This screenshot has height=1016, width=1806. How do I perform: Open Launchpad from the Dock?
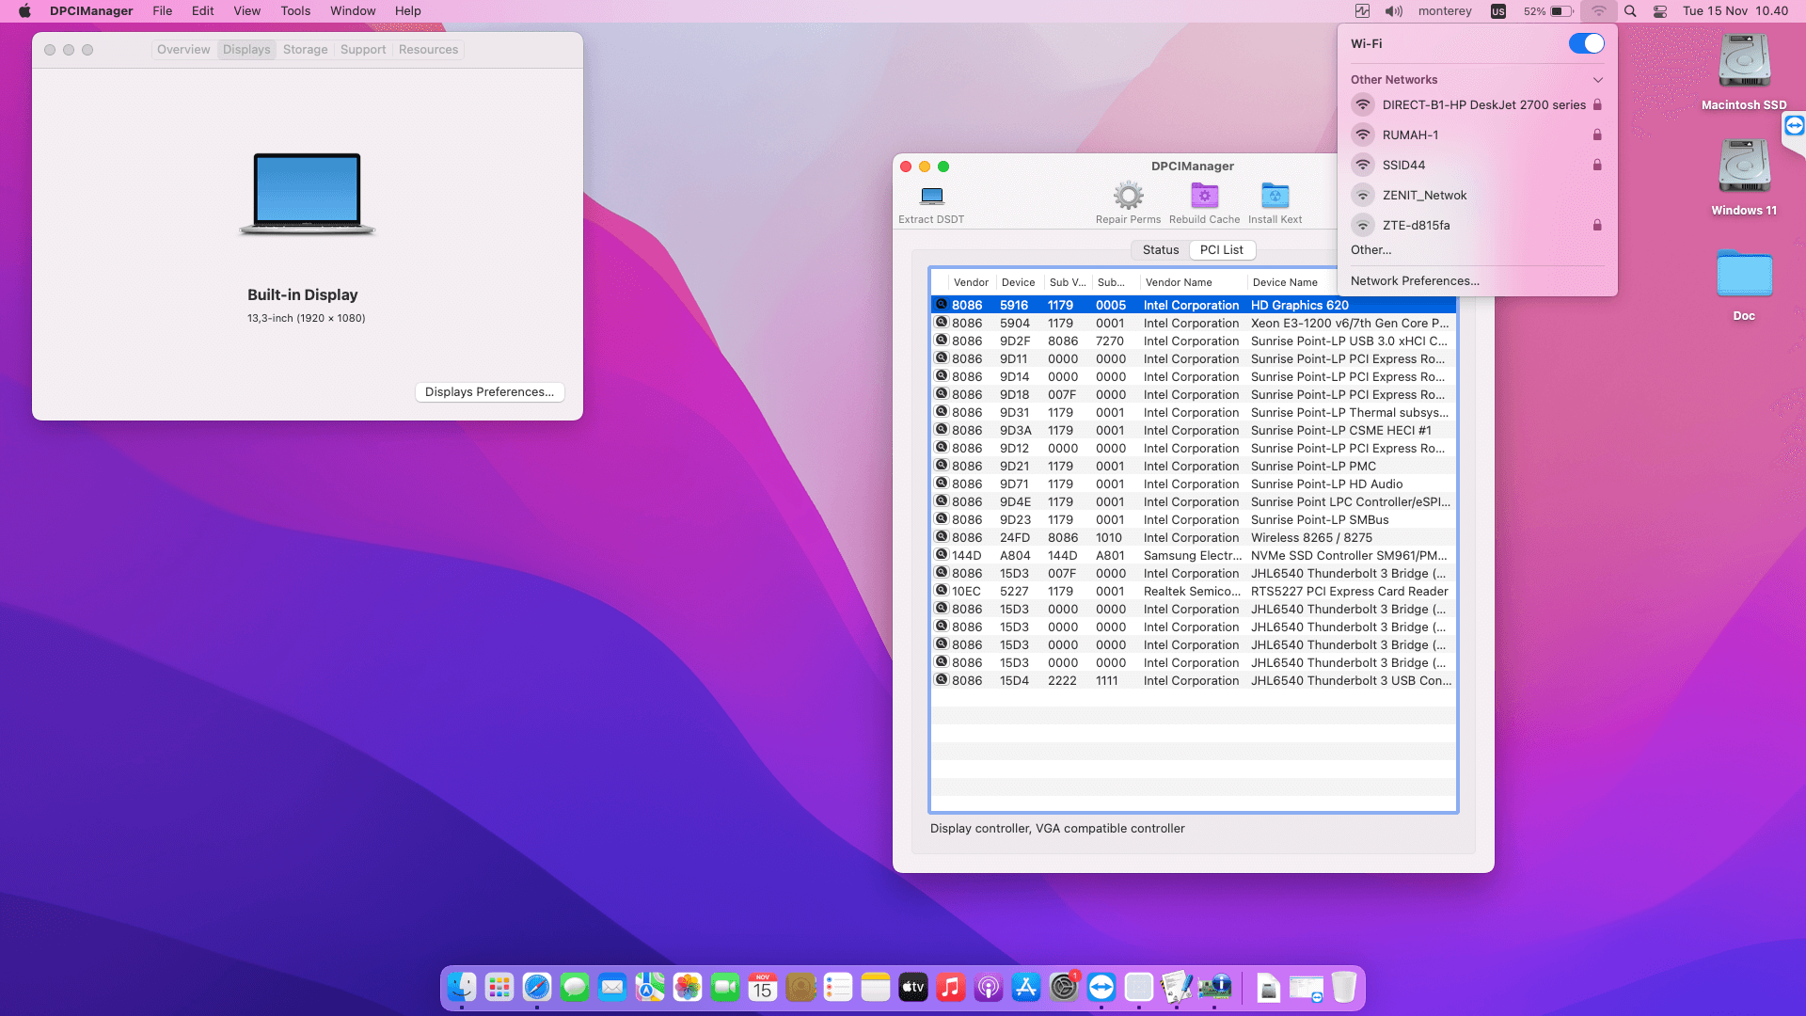pos(499,988)
